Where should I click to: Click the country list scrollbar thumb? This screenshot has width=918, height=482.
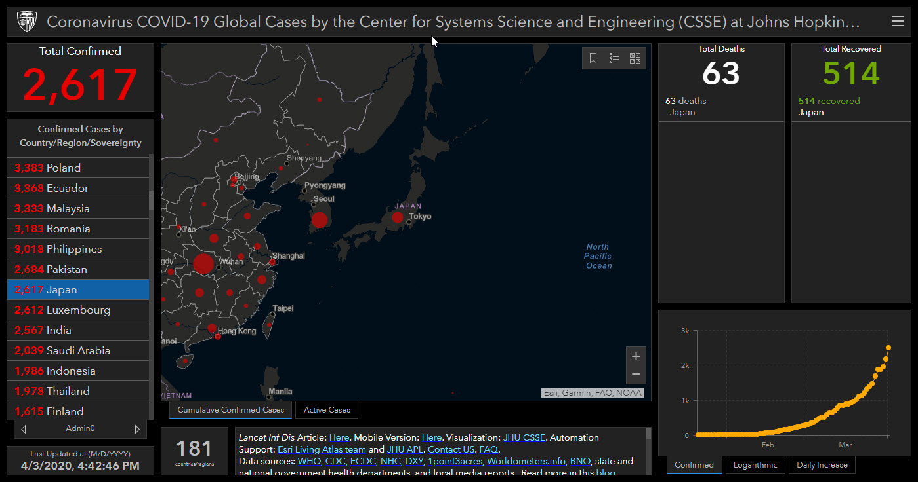pyautogui.click(x=152, y=200)
